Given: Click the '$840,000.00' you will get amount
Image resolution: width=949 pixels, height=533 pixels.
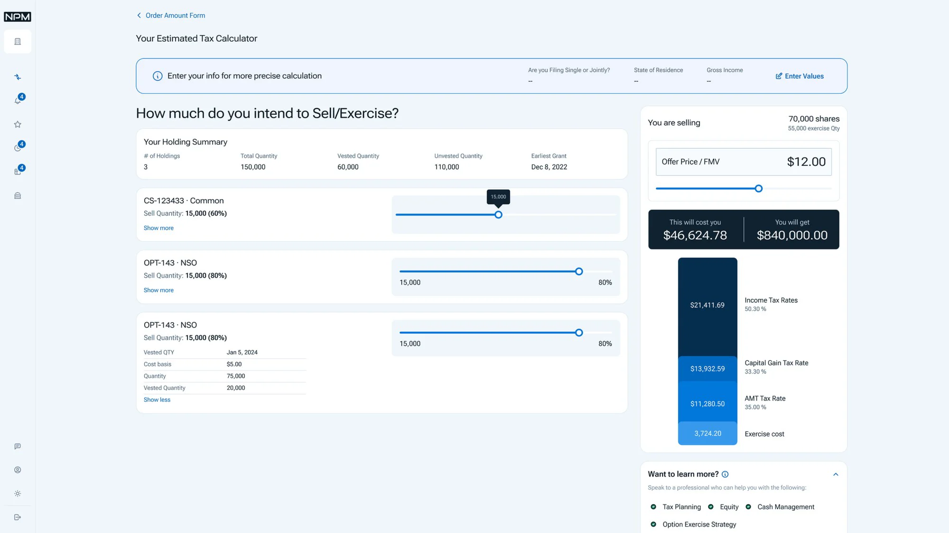Looking at the screenshot, I should pyautogui.click(x=792, y=235).
